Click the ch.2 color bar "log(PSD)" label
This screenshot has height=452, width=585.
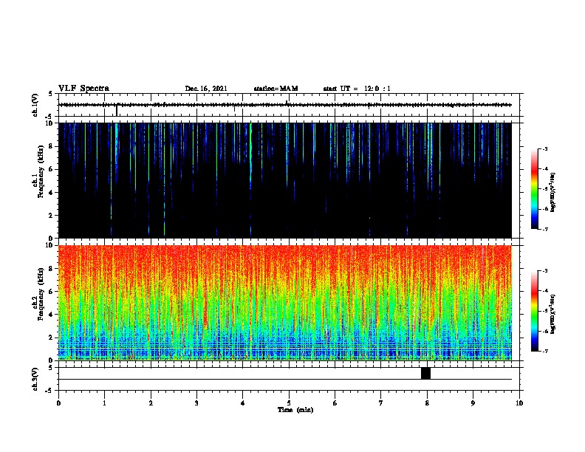tap(553, 315)
